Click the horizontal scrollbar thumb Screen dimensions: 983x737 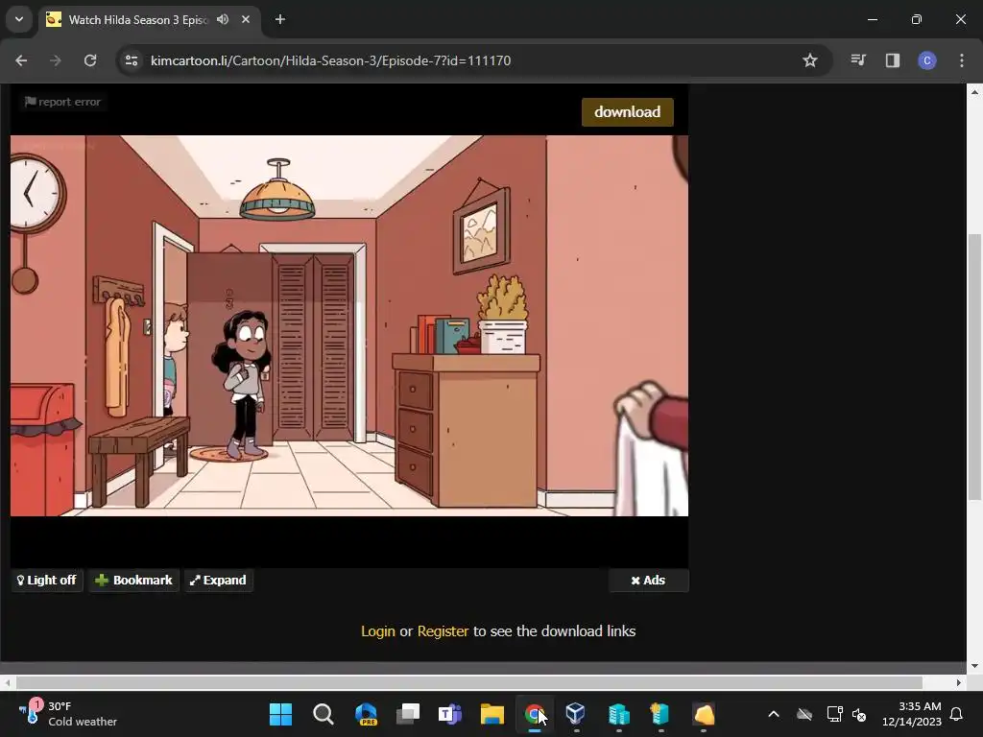click(x=468, y=682)
